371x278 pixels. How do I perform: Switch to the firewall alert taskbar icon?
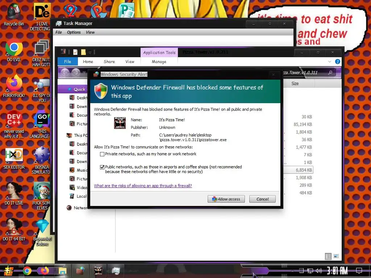(80, 271)
